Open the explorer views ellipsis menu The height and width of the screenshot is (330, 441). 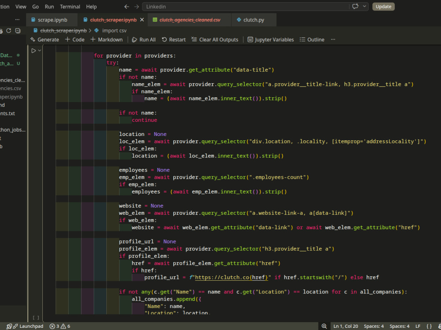18,20
